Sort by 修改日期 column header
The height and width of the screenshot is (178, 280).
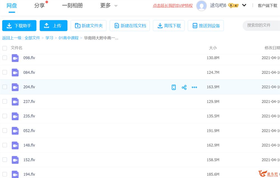coord(272,48)
